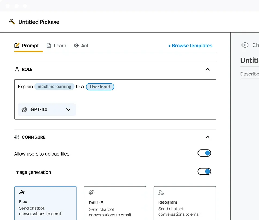Click the Pickaxe hammer logo icon
259x220 pixels.
coord(12,22)
